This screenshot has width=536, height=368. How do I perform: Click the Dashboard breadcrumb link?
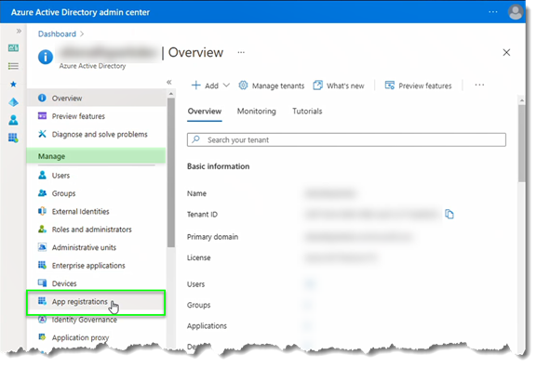coord(57,33)
